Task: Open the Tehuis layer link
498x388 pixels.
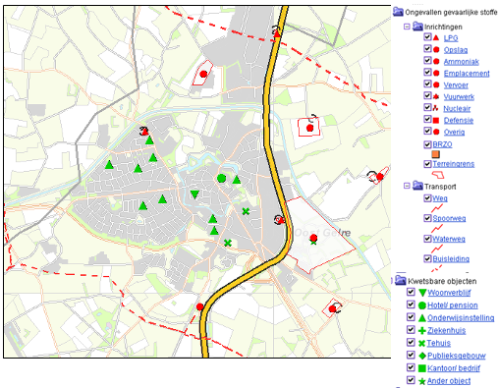Action: pos(439,343)
